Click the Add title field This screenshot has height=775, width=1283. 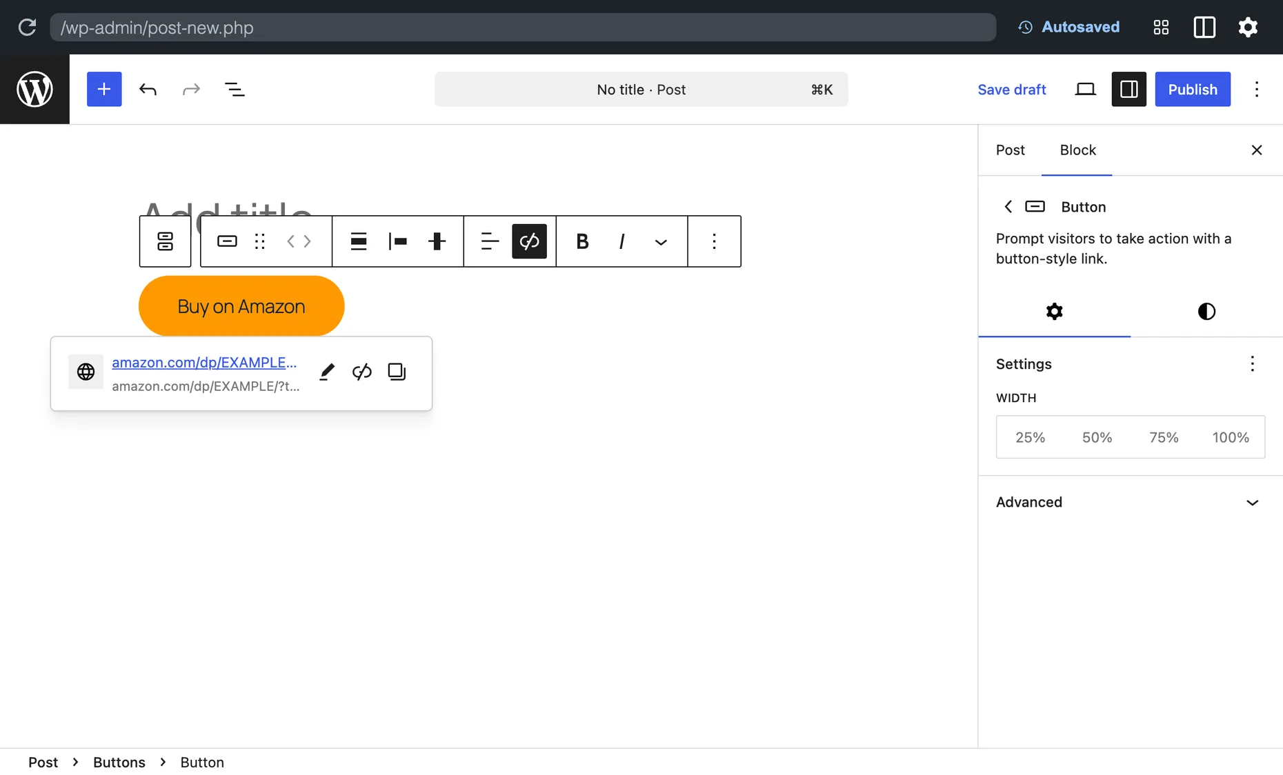(x=228, y=208)
